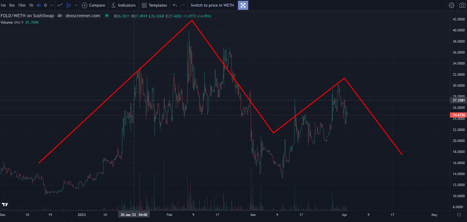The height and width of the screenshot is (222, 467).
Task: Switch chart to line style
Action: coord(60,5)
